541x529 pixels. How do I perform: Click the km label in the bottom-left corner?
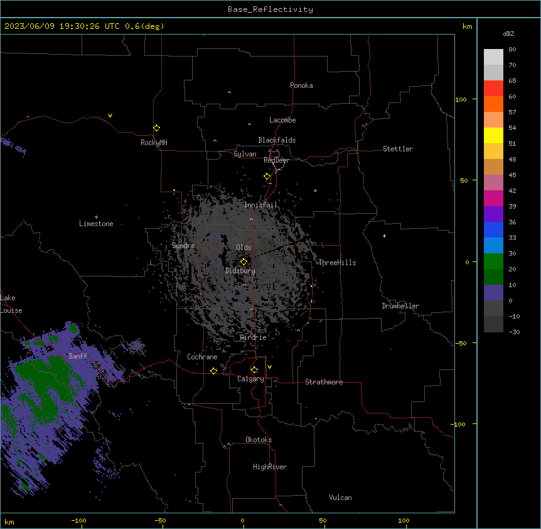tap(9, 521)
